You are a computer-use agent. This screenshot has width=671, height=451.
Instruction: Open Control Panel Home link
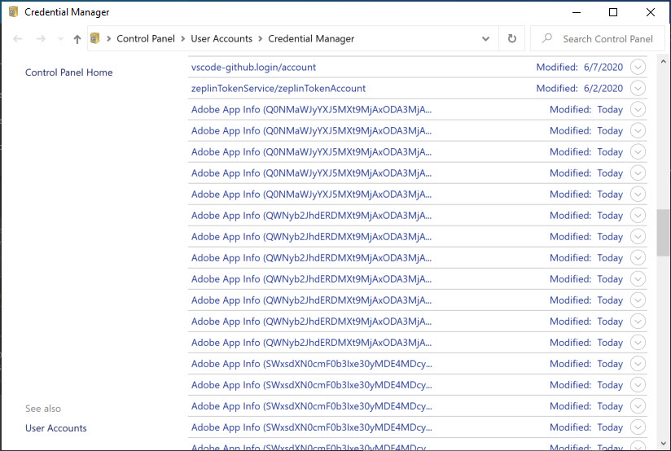pyautogui.click(x=69, y=72)
